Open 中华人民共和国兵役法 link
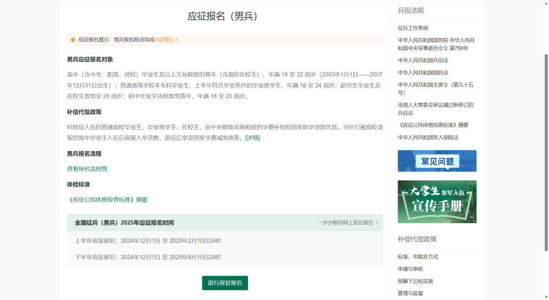 tap(423, 60)
